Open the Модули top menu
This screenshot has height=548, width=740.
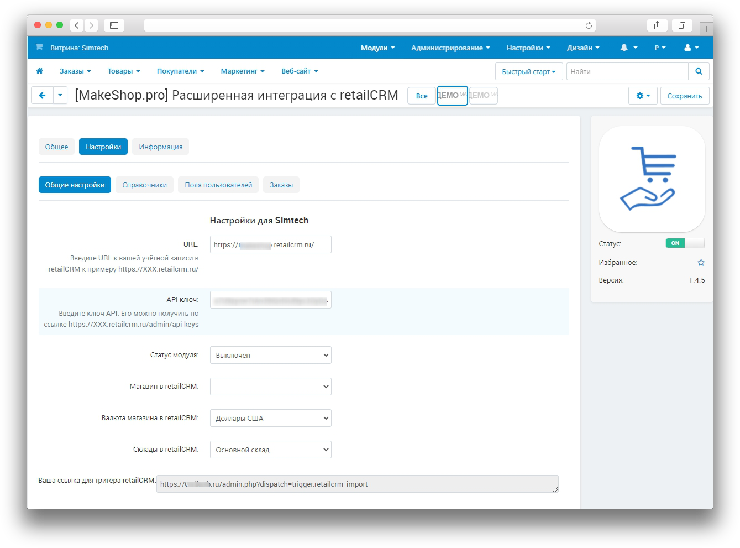377,48
